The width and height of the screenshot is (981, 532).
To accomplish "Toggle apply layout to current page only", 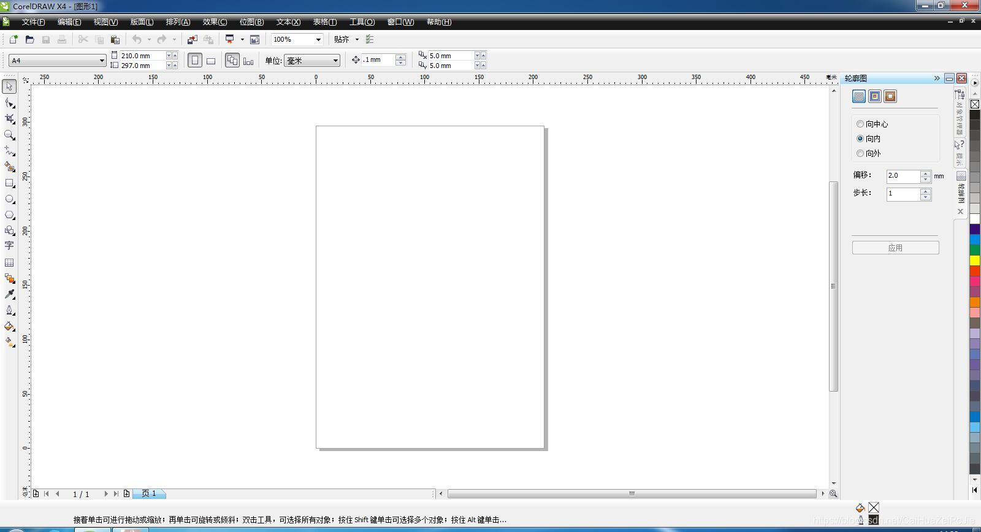I will (x=248, y=60).
